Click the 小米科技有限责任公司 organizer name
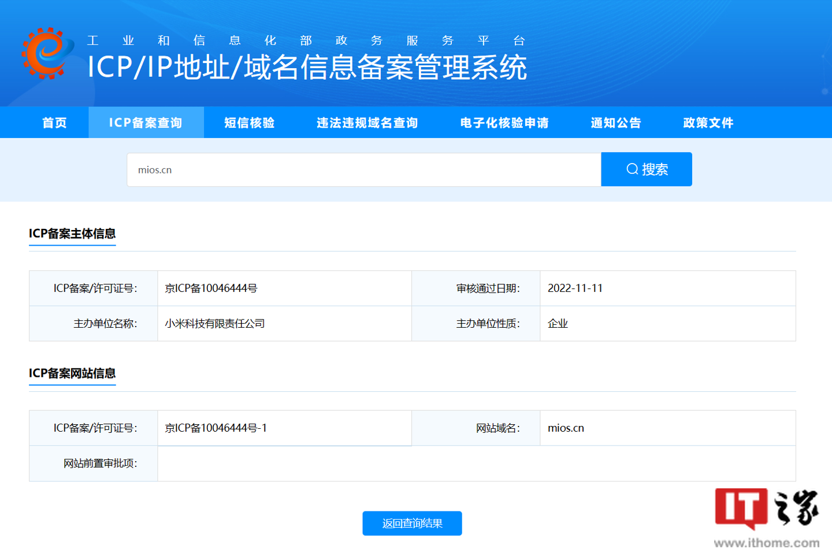 tap(214, 323)
